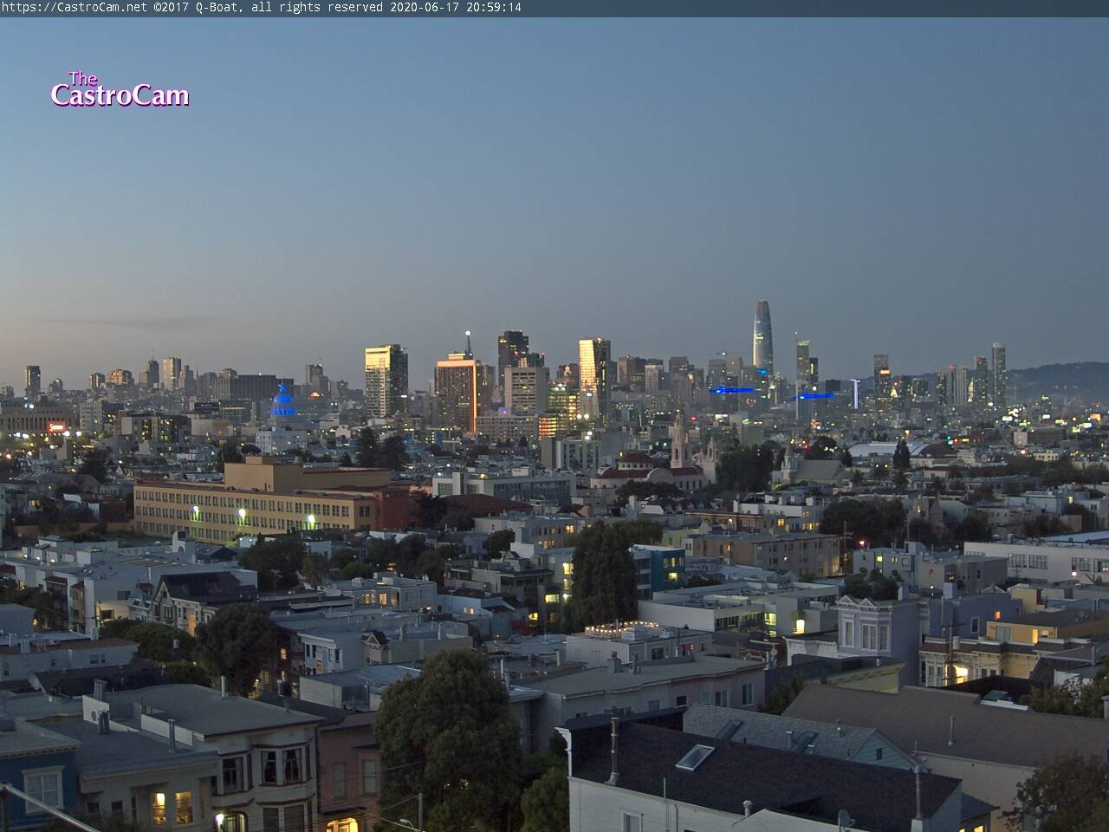Click the 2020-06-17 20:59:14 timestamp
The height and width of the screenshot is (832, 1109).
point(455,7)
